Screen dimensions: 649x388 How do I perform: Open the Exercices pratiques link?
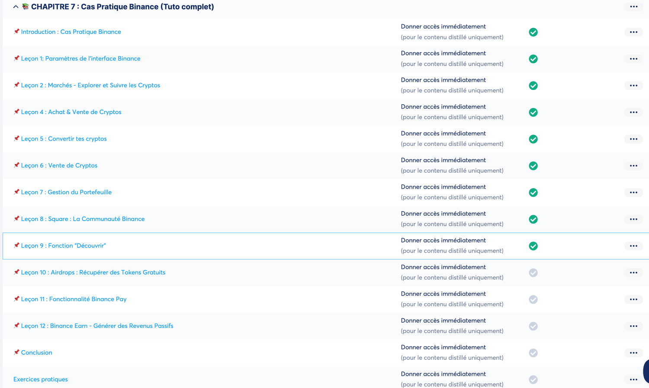coord(41,379)
